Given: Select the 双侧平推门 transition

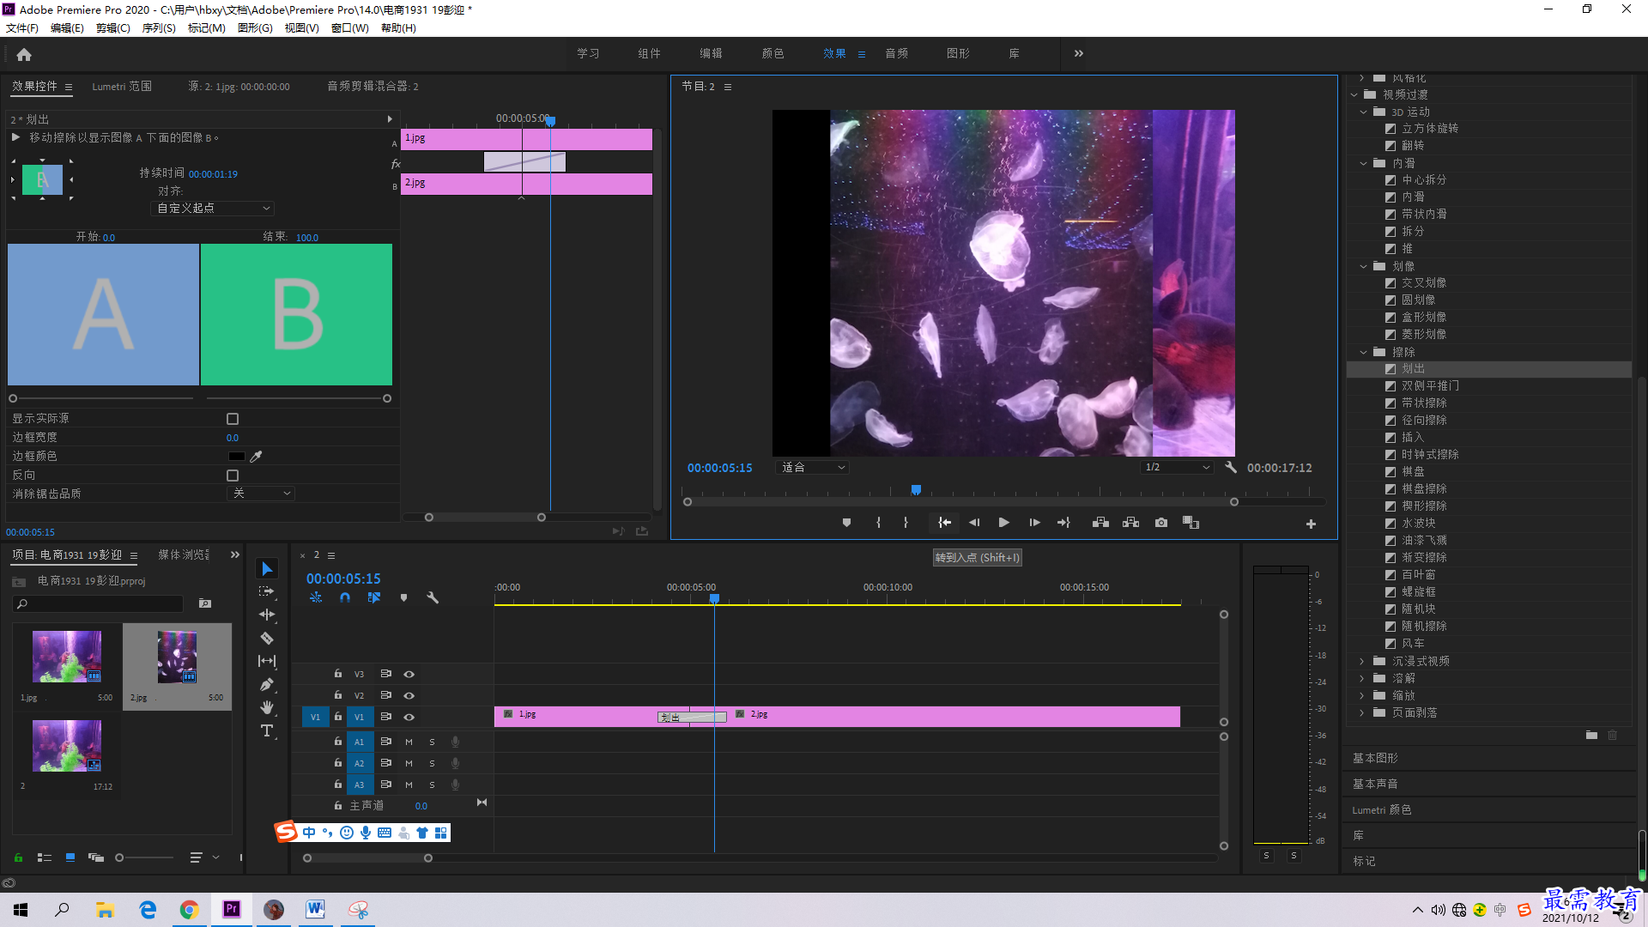Looking at the screenshot, I should 1430,386.
